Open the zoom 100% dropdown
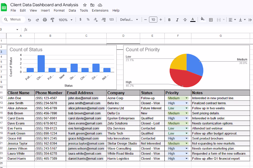Image resolution: width=253 pixels, height=168 pixels. tap(65, 20)
